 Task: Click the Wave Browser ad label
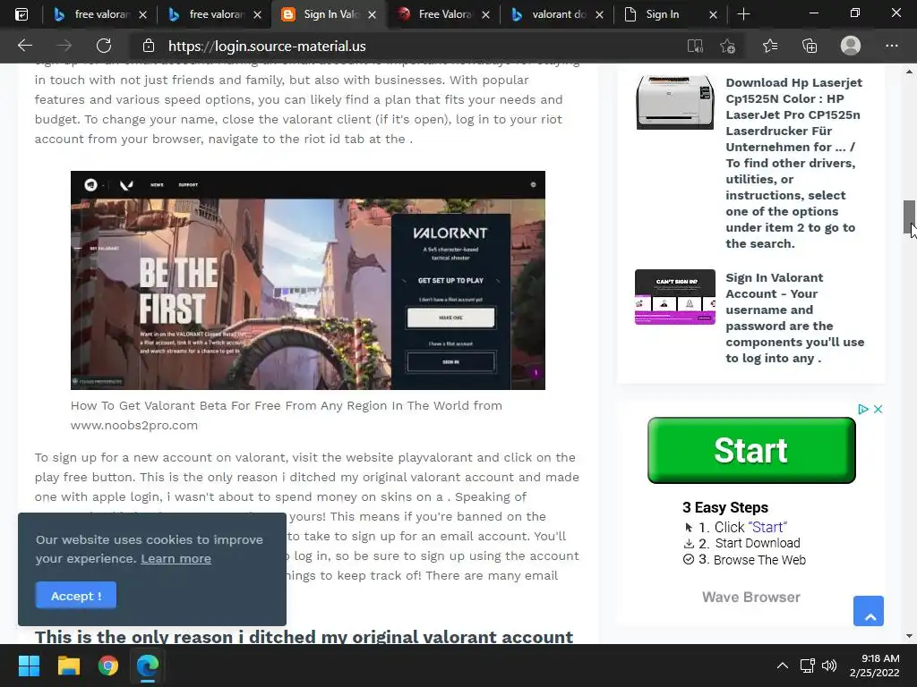click(751, 597)
